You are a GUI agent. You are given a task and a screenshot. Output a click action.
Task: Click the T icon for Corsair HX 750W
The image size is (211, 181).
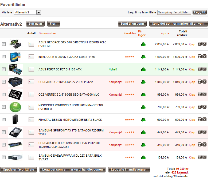[200, 82]
